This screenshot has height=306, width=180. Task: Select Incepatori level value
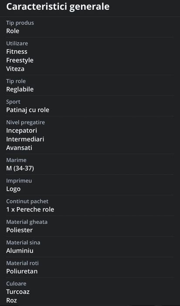(x=22, y=131)
